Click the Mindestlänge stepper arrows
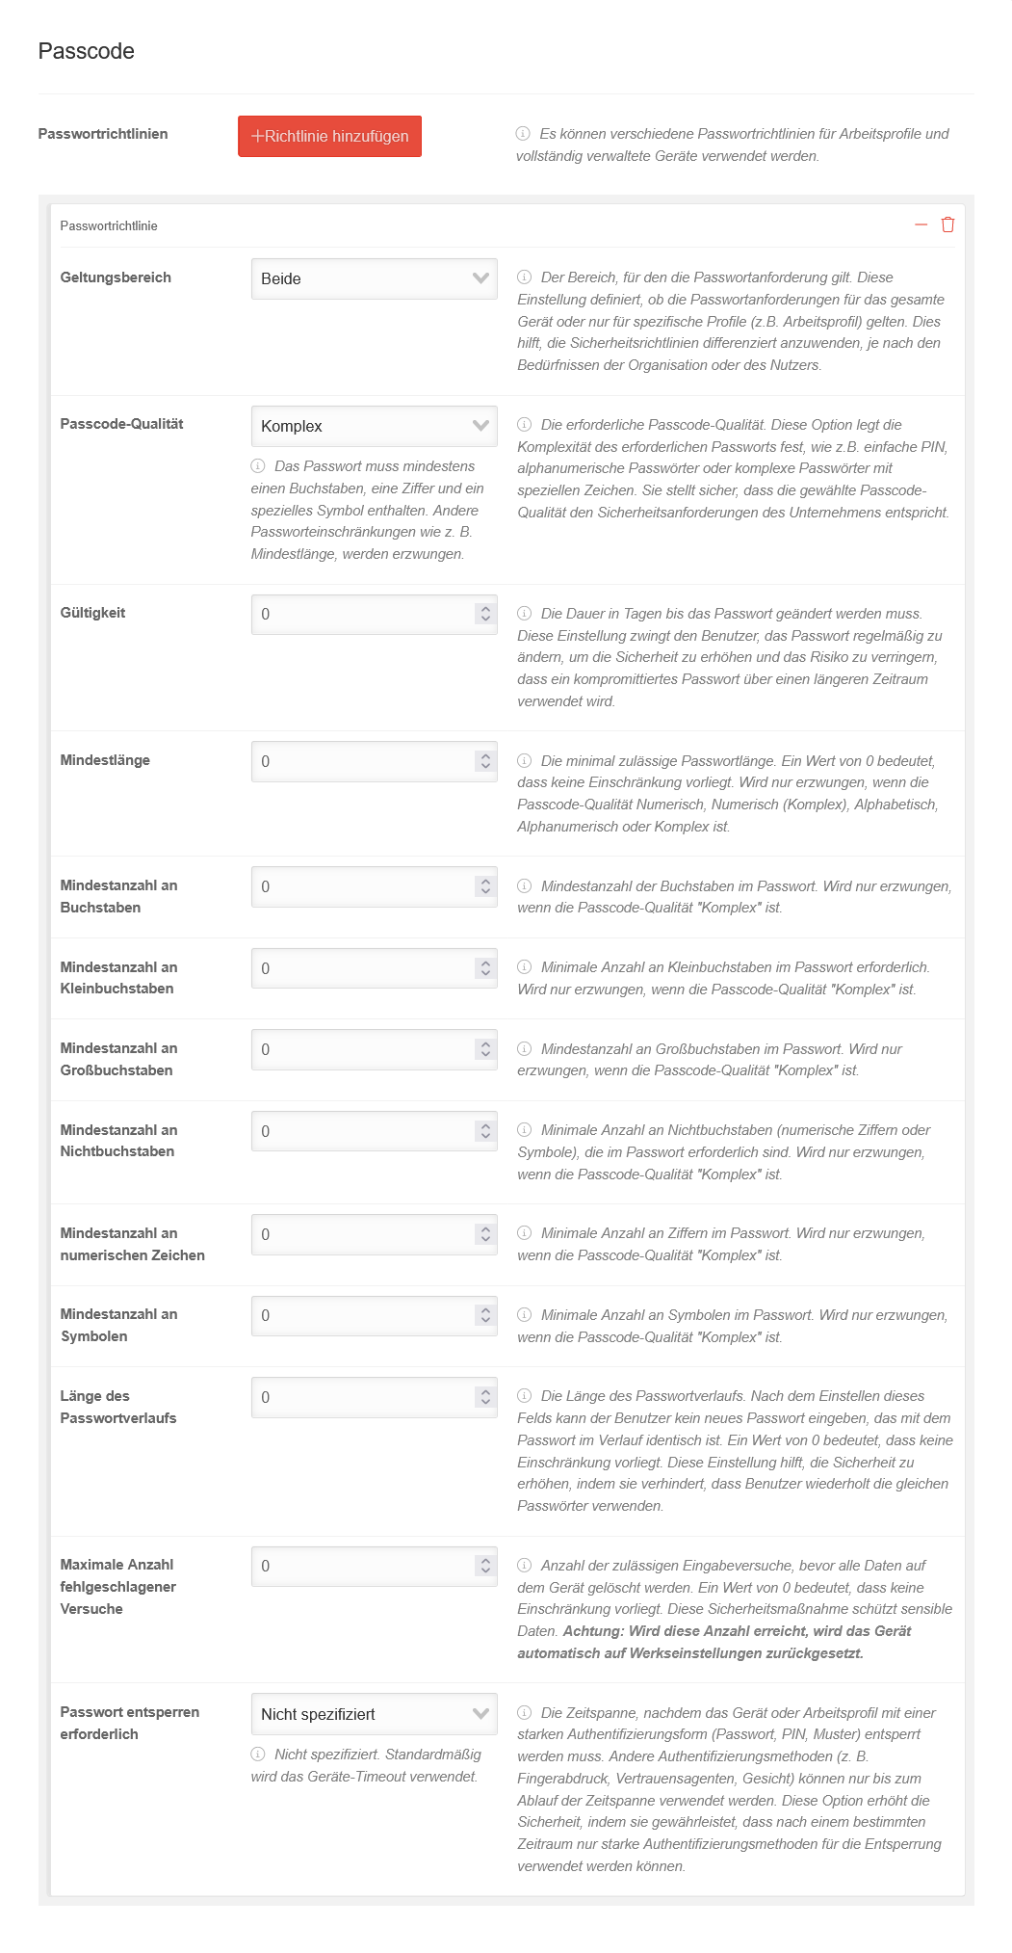Image resolution: width=1012 pixels, height=1953 pixels. (485, 761)
